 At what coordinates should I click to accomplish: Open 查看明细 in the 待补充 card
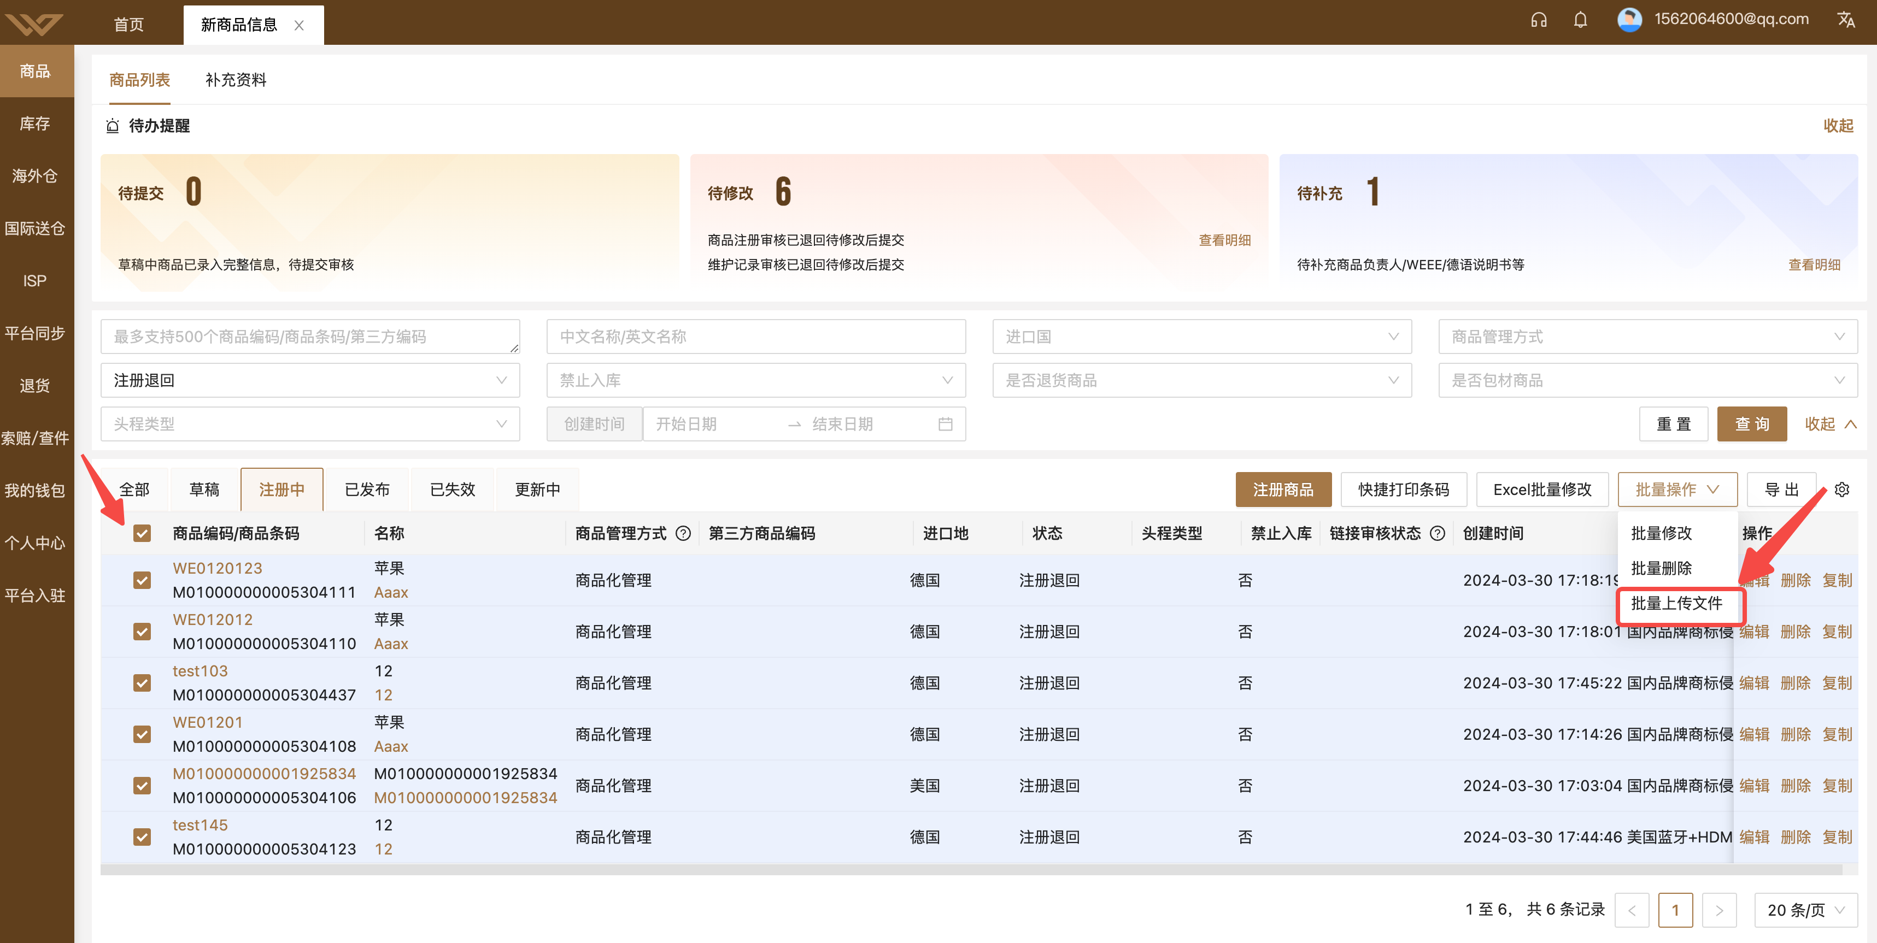point(1814,264)
